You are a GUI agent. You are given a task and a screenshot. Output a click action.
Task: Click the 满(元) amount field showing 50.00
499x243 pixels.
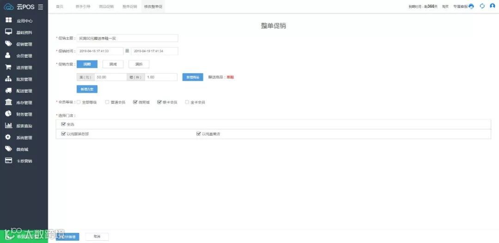tap(111, 77)
